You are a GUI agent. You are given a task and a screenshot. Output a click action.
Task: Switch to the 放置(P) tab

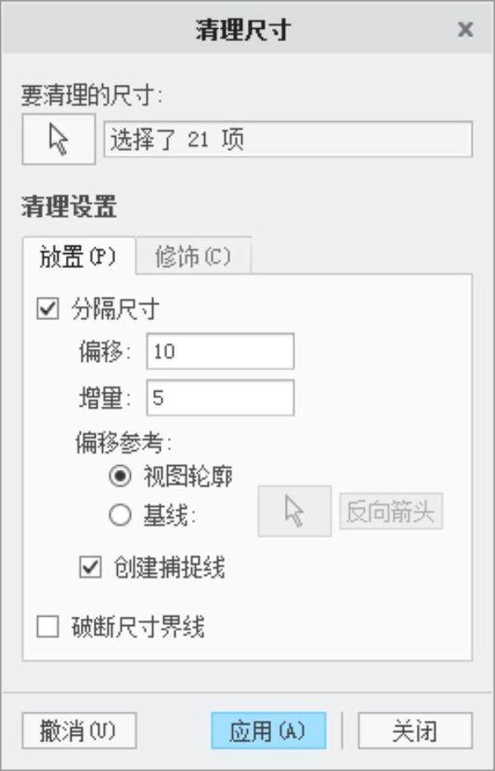[78, 257]
